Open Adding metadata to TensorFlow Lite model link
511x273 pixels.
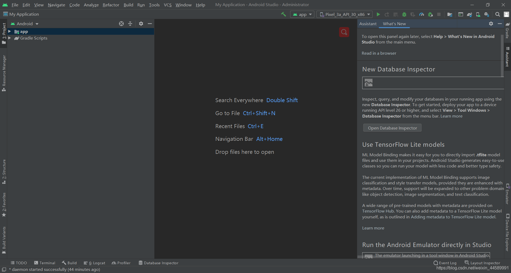point(453,217)
